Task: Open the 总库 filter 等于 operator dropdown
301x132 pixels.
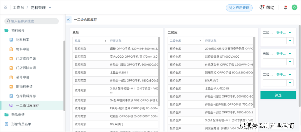Action: [x=284, y=54]
